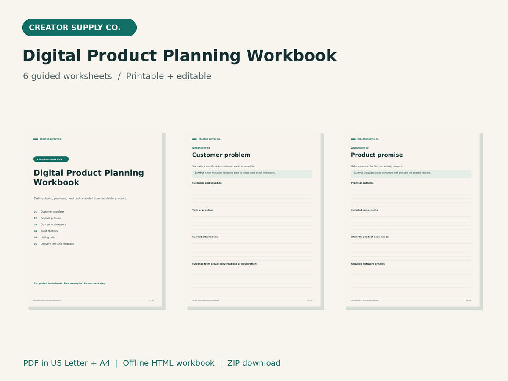Click the 'WORKSHEET 01' label

(201, 148)
